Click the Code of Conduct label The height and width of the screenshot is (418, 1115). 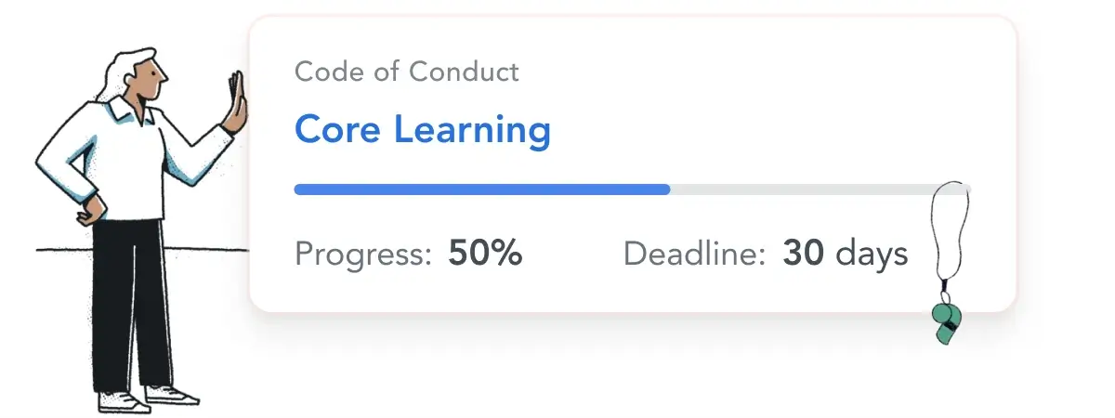click(407, 72)
